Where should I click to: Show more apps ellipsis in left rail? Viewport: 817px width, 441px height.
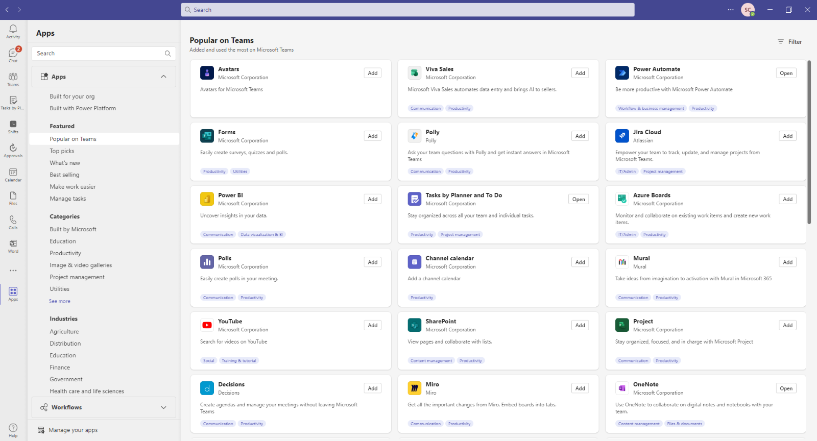(13, 271)
